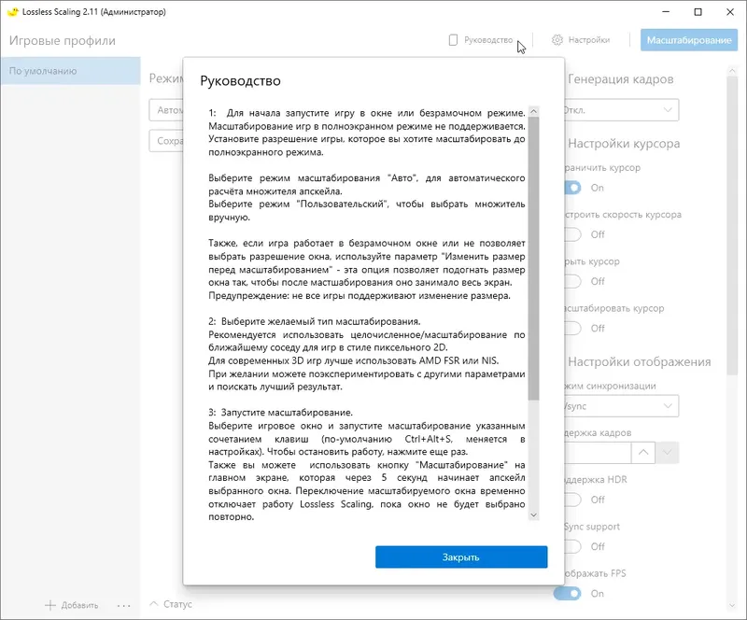
Task: Click the Игровые профили heading
Action: pyautogui.click(x=63, y=40)
